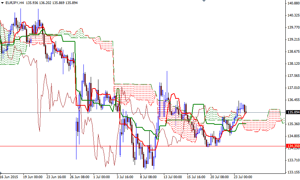Click the 133.155 price scale value
Viewport: 300px width, 180px height.
293,172
